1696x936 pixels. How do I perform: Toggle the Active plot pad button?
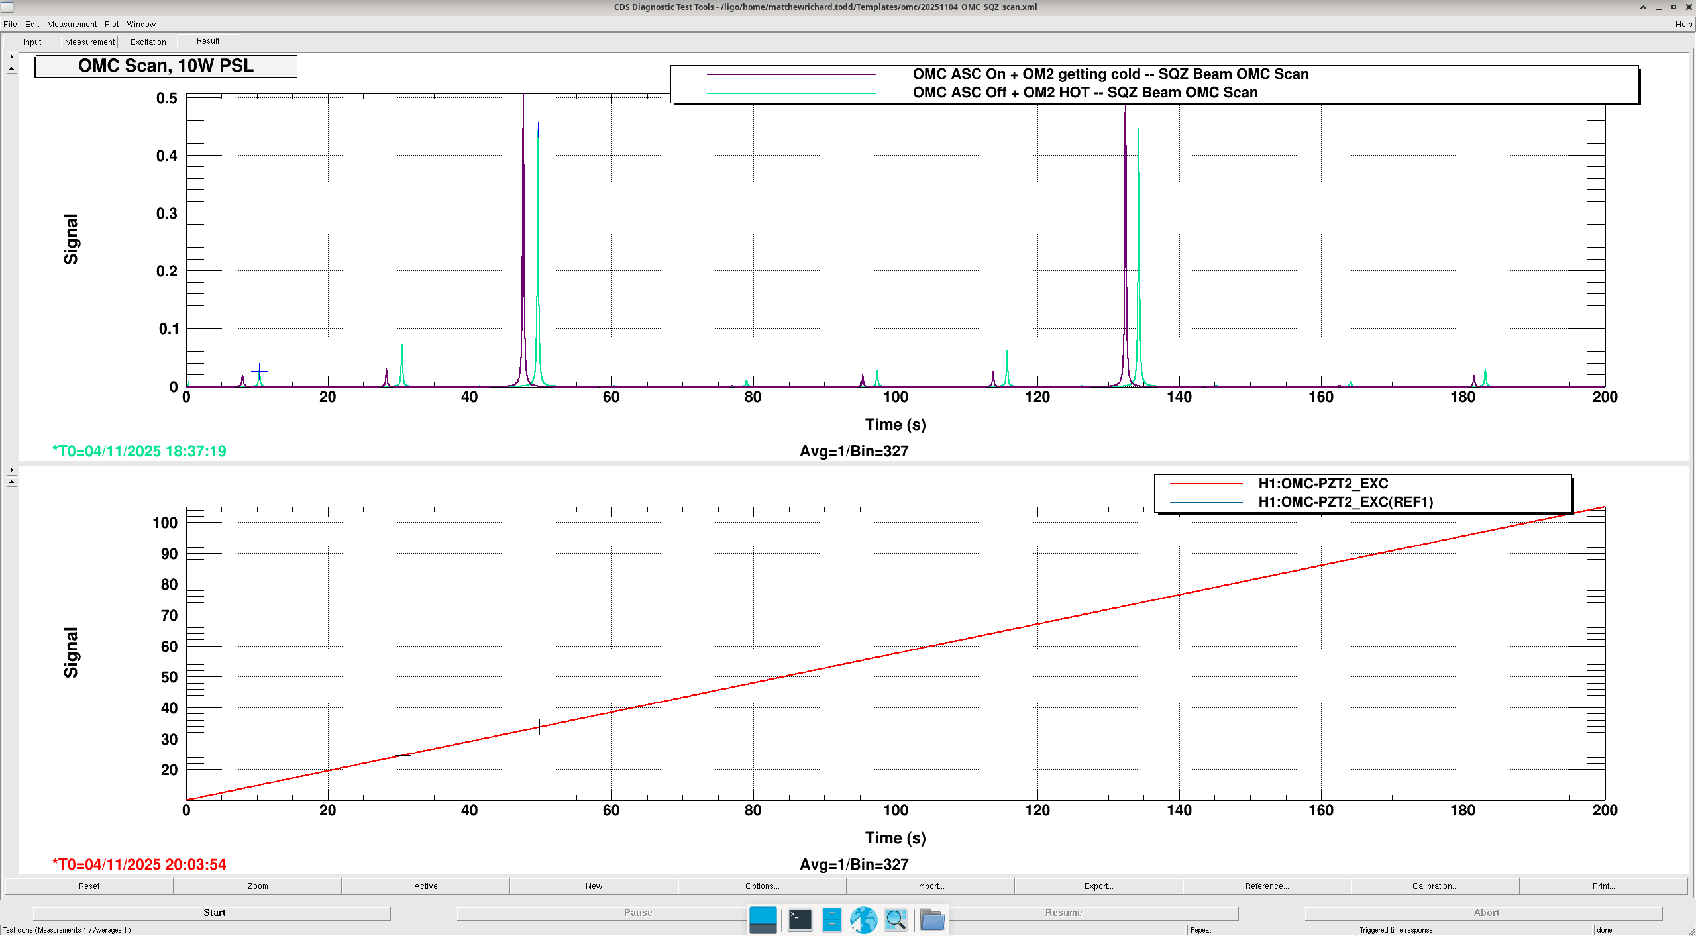point(425,886)
